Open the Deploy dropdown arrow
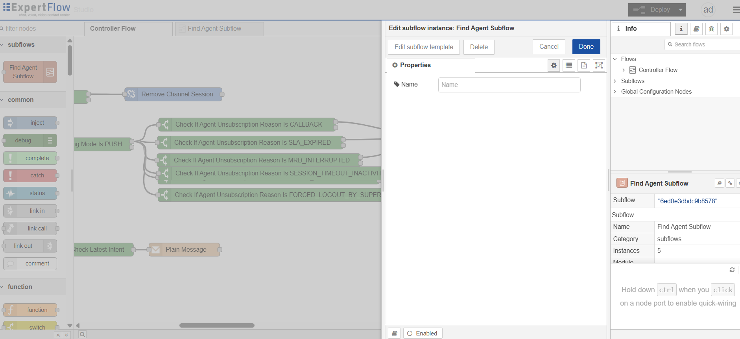The width and height of the screenshot is (740, 339). tap(681, 10)
